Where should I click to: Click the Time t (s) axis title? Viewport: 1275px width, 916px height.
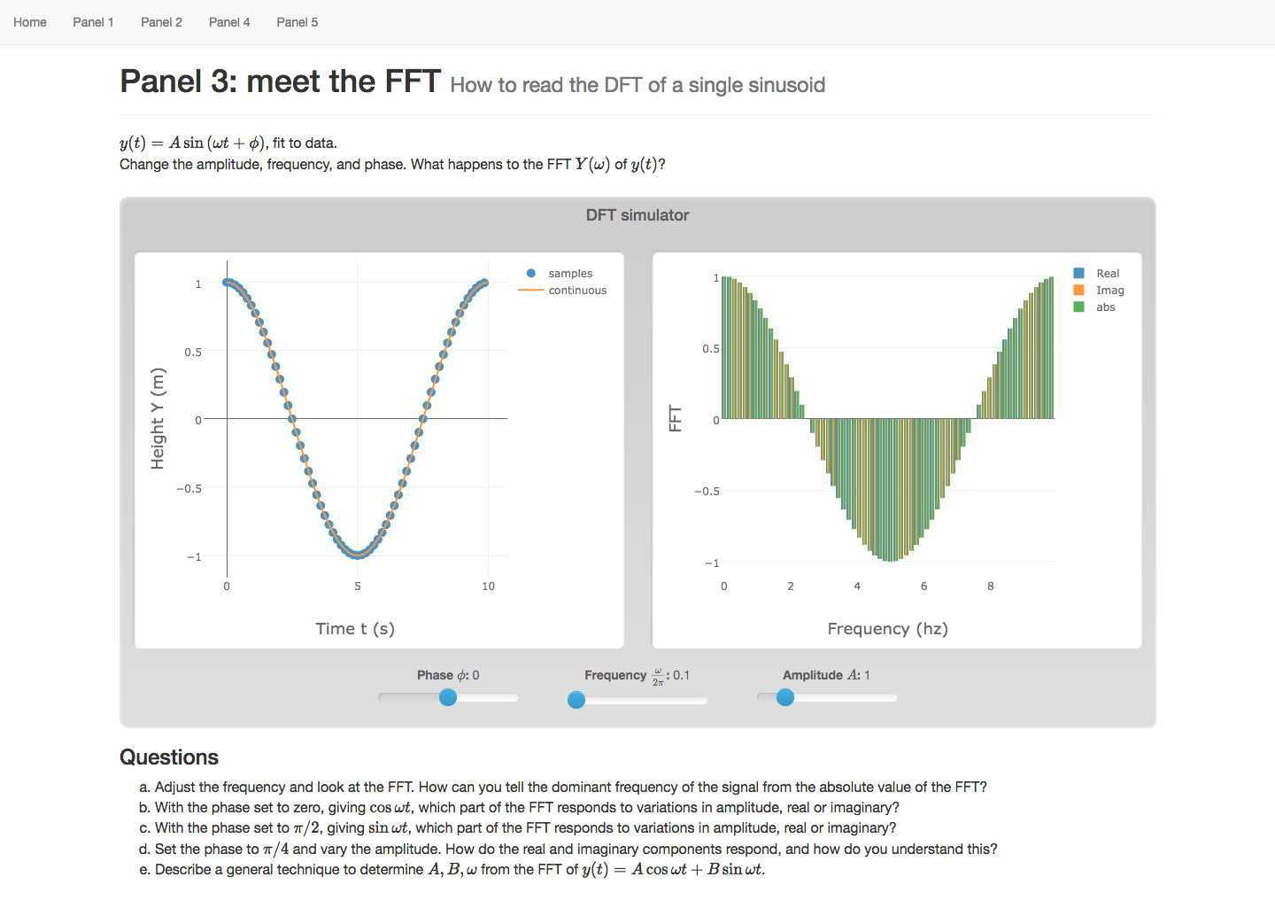pyautogui.click(x=355, y=629)
